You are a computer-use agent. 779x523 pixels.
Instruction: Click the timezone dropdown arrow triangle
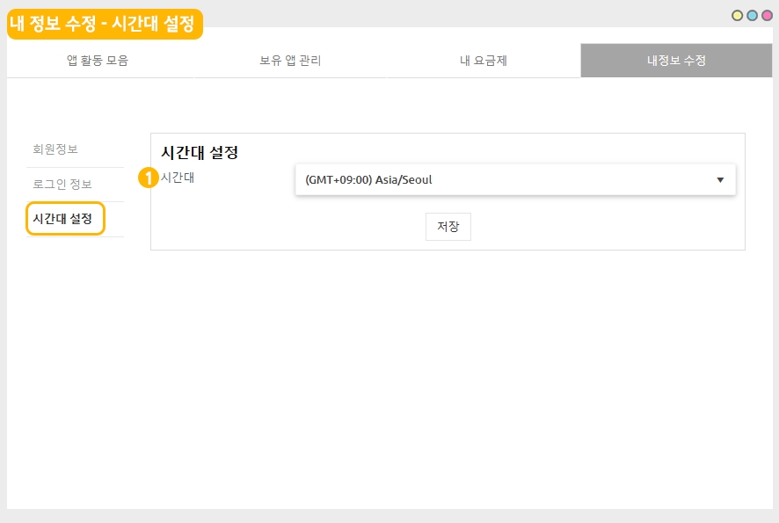720,180
